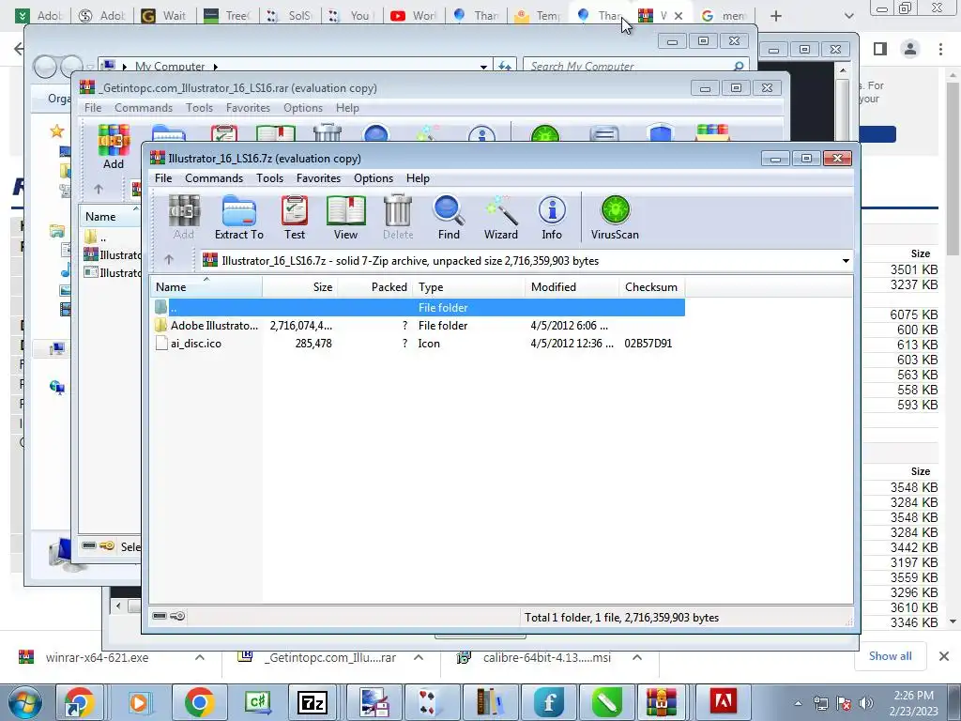Open Options menu in Getintopc rar window
This screenshot has width=961, height=721.
point(303,107)
